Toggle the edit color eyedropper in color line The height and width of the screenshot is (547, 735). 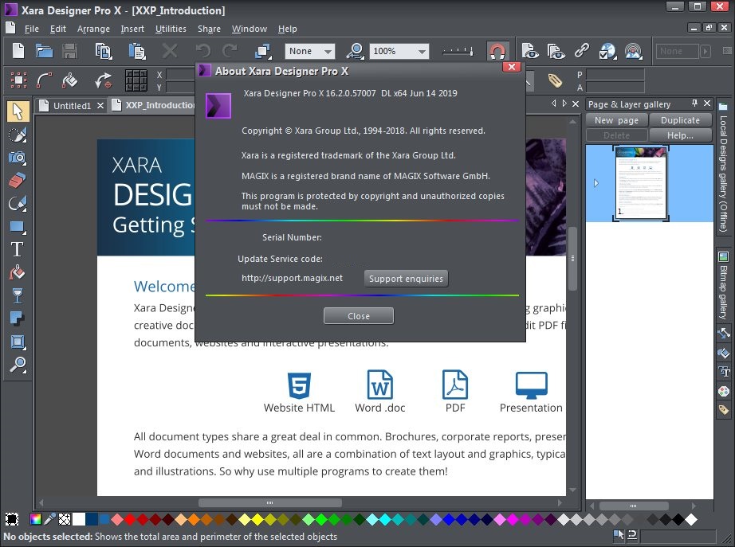[x=49, y=519]
